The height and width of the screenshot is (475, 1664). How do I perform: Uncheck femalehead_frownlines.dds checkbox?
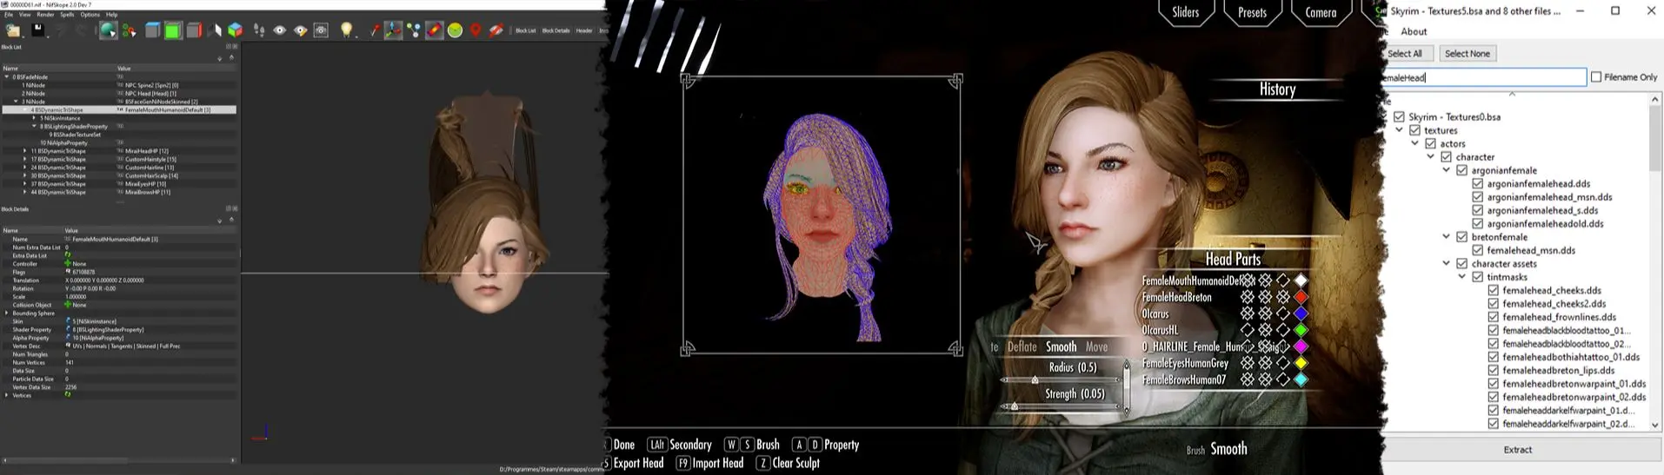point(1494,317)
